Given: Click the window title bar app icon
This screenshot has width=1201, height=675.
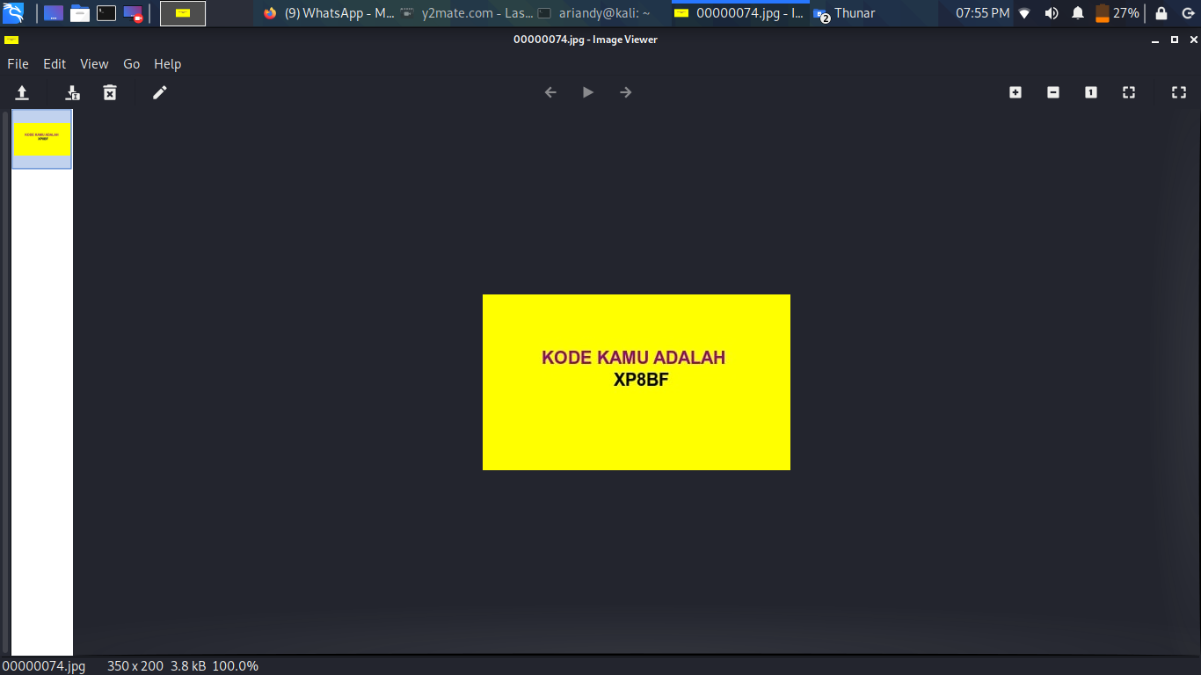Looking at the screenshot, I should (11, 40).
